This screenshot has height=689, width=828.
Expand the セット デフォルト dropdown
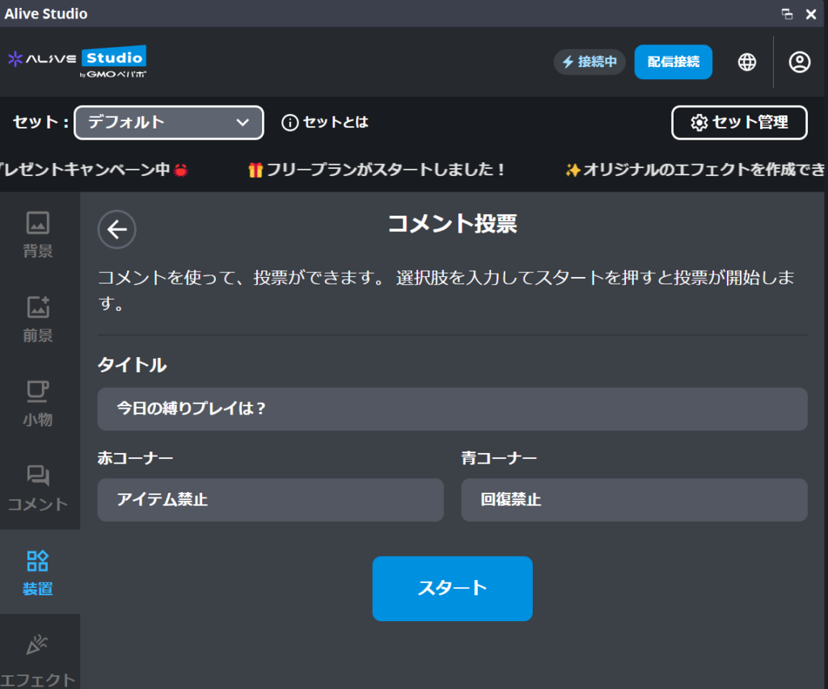pos(169,123)
